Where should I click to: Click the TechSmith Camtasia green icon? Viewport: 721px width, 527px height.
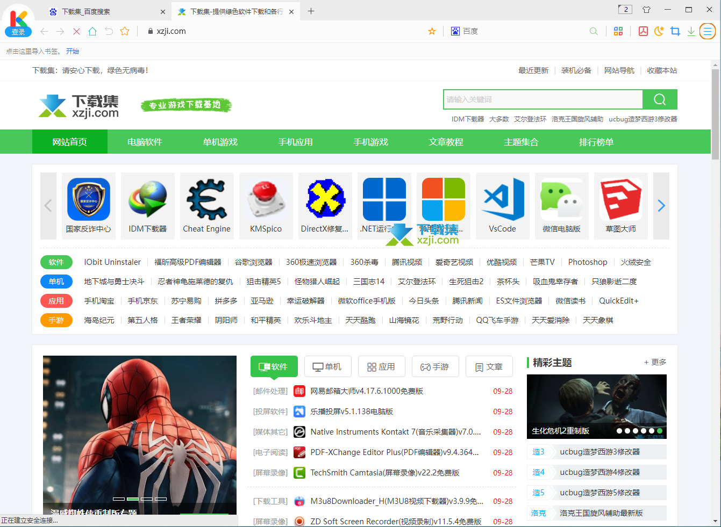299,473
